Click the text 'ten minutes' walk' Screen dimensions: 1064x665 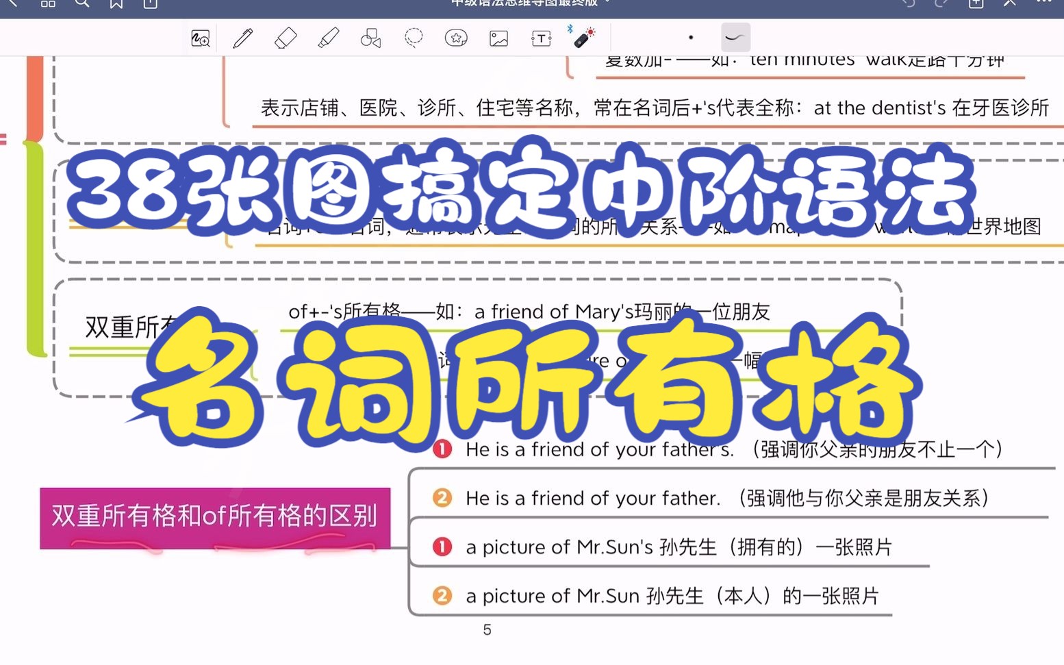(x=828, y=60)
